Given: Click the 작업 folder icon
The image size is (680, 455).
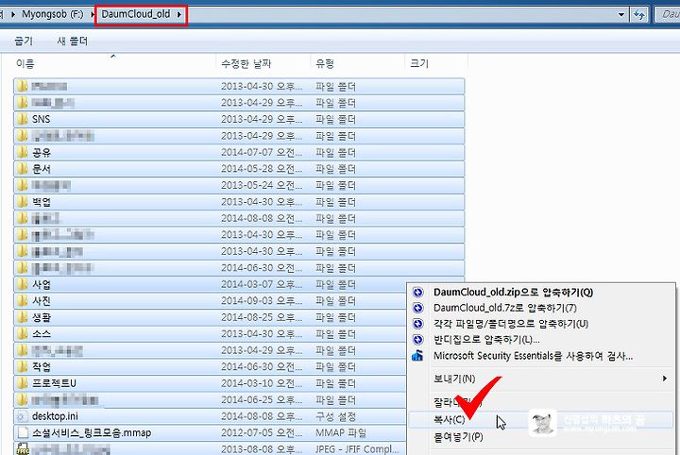Looking at the screenshot, I should pos(22,366).
